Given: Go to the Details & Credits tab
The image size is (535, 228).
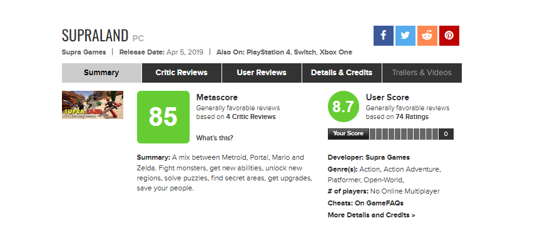Looking at the screenshot, I should tap(342, 73).
